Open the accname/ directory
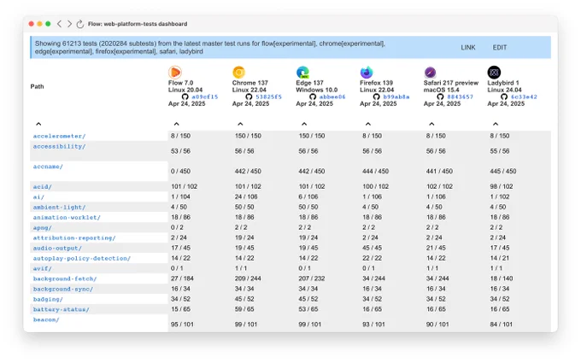The image size is (581, 363). click(x=48, y=167)
